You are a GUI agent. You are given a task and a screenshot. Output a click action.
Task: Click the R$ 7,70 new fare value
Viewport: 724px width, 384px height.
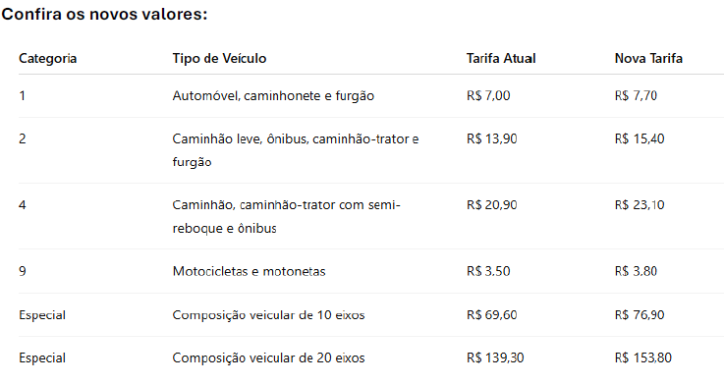(636, 96)
